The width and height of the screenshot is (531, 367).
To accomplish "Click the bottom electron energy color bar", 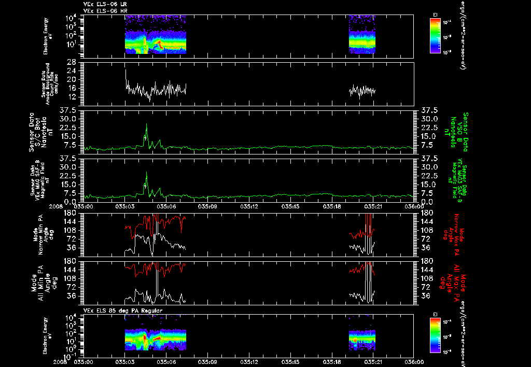I will tap(435, 336).
